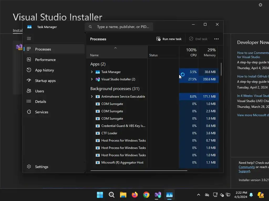Click the search magnifier icon in Task Manager
This screenshot has height=201, width=269.
90,27
